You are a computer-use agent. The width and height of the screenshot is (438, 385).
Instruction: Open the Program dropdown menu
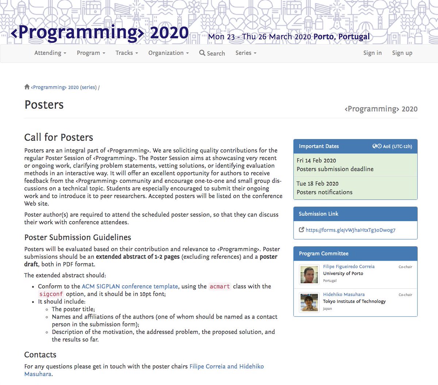pyautogui.click(x=91, y=53)
